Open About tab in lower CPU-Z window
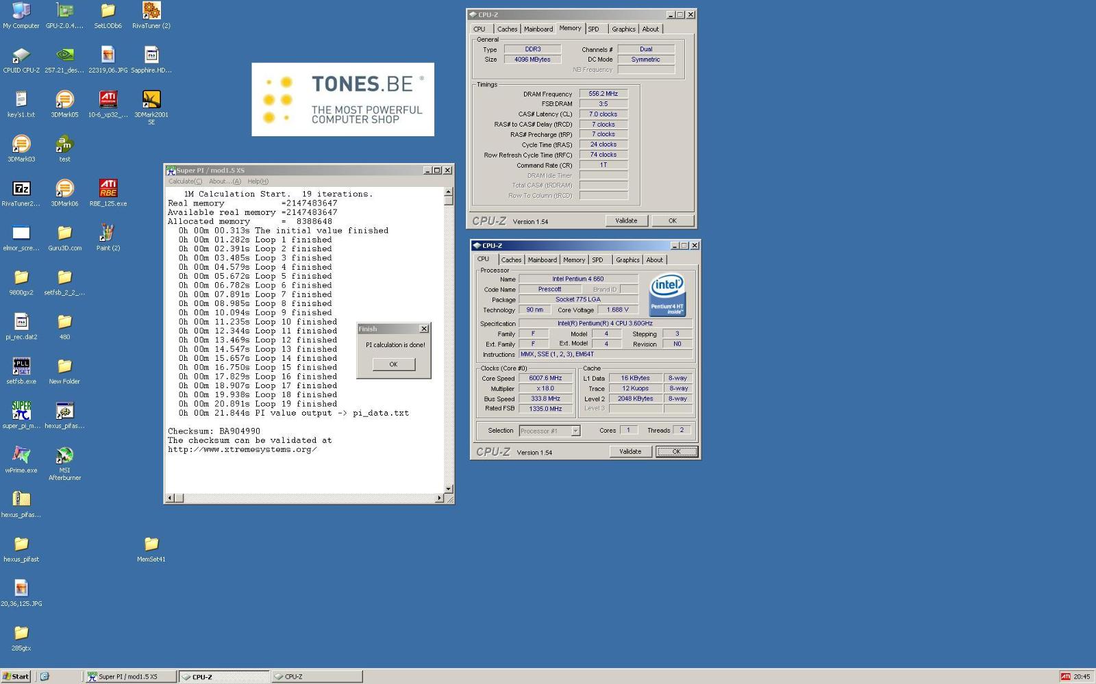 pos(654,259)
